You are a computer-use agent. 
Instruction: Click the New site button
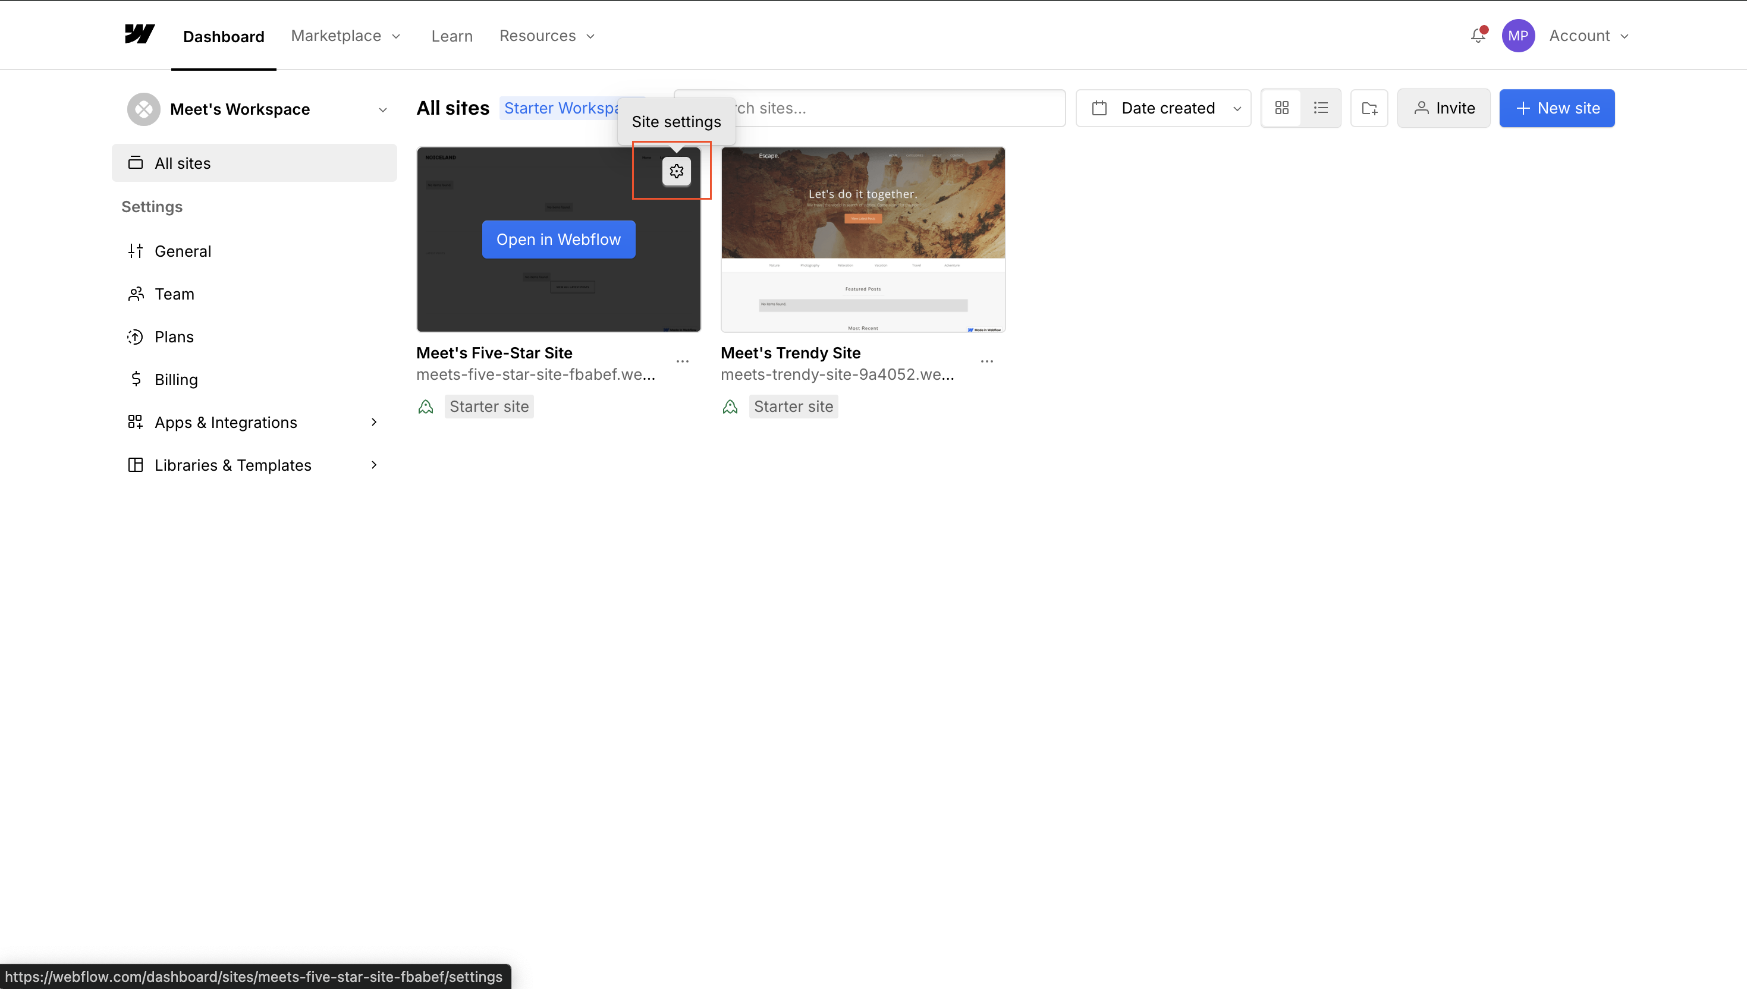pyautogui.click(x=1556, y=108)
